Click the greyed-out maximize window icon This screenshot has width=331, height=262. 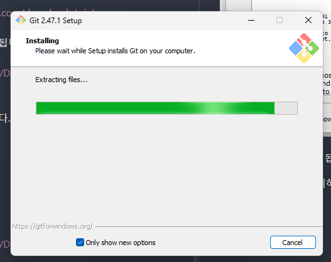[x=279, y=20]
